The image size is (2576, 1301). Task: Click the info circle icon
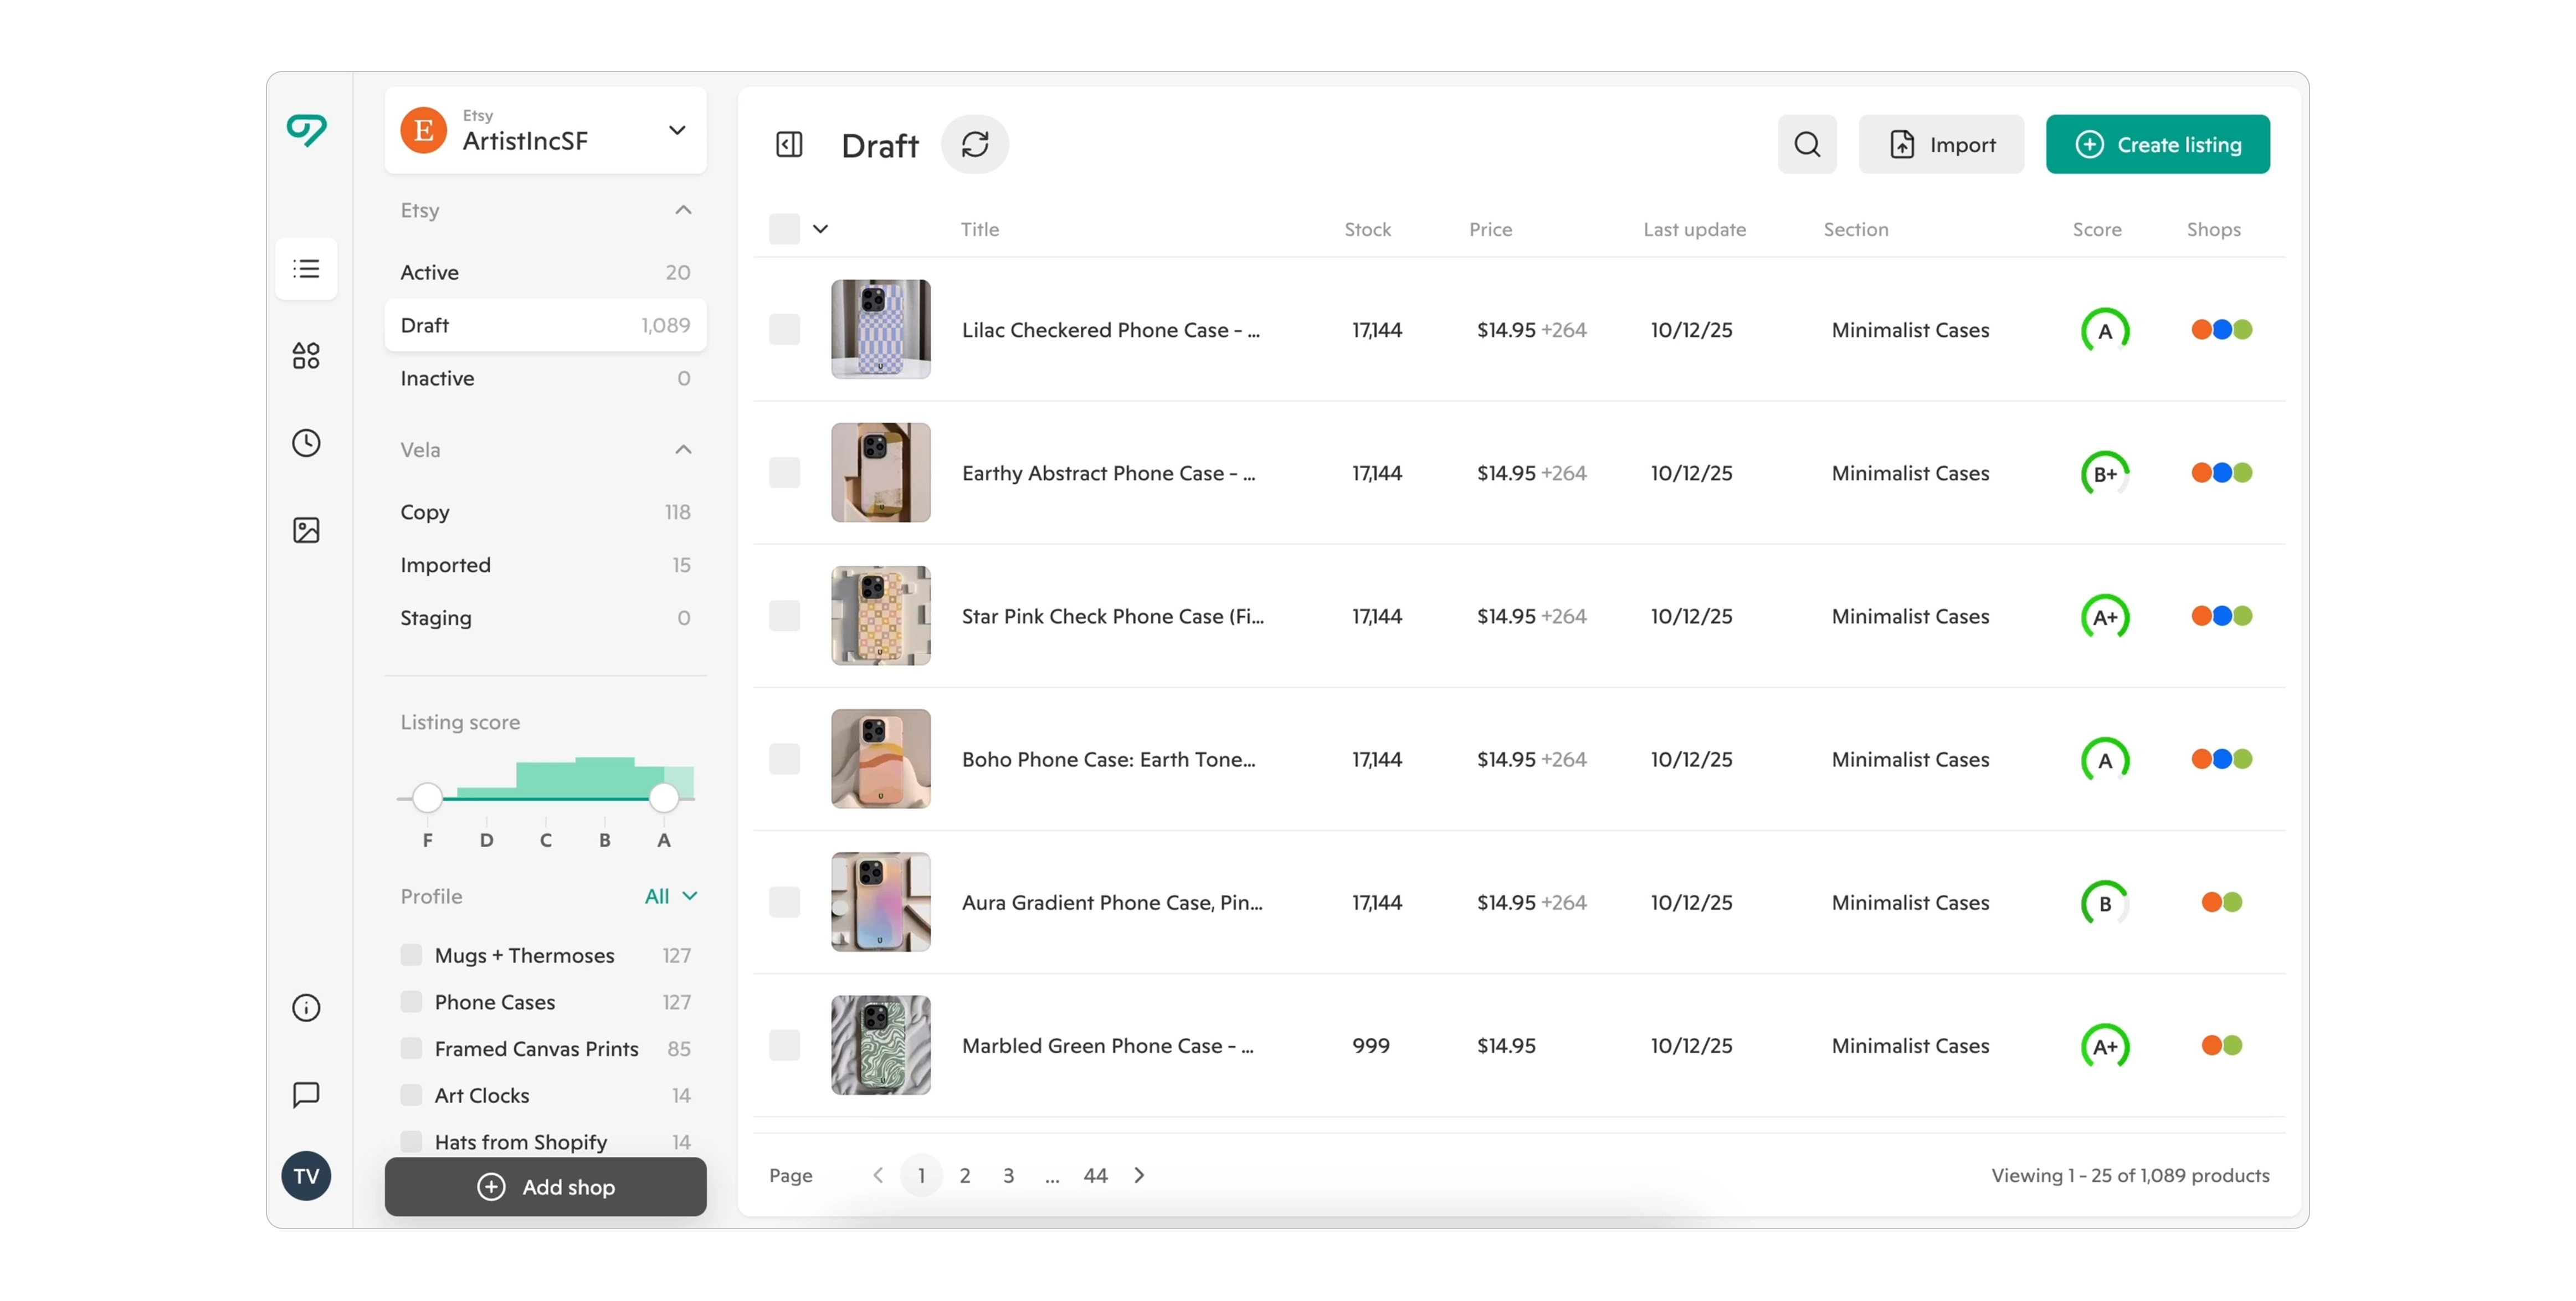tap(306, 1007)
